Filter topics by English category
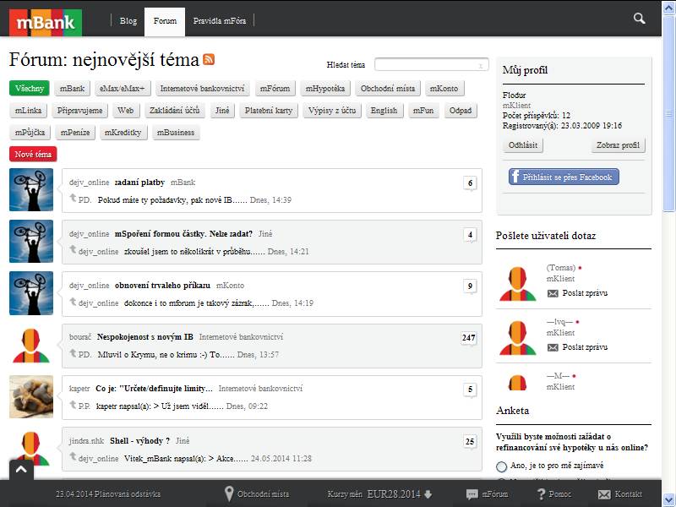Screen dimensions: 676x507 tap(384, 111)
